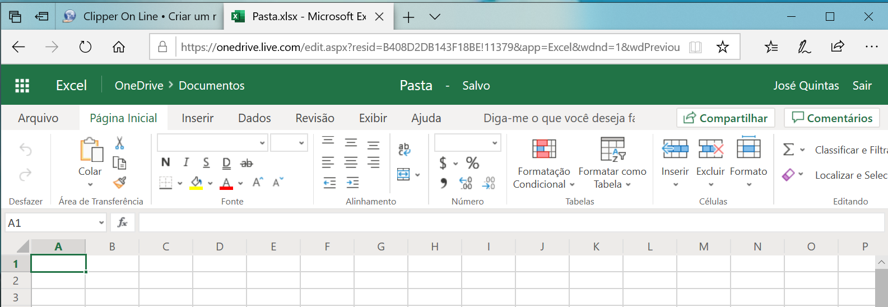This screenshot has height=307, width=888.
Task: Click the Cut scissors icon
Action: click(x=119, y=143)
